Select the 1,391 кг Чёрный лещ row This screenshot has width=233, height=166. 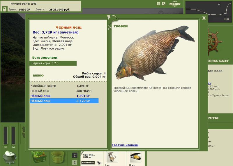[64, 96]
